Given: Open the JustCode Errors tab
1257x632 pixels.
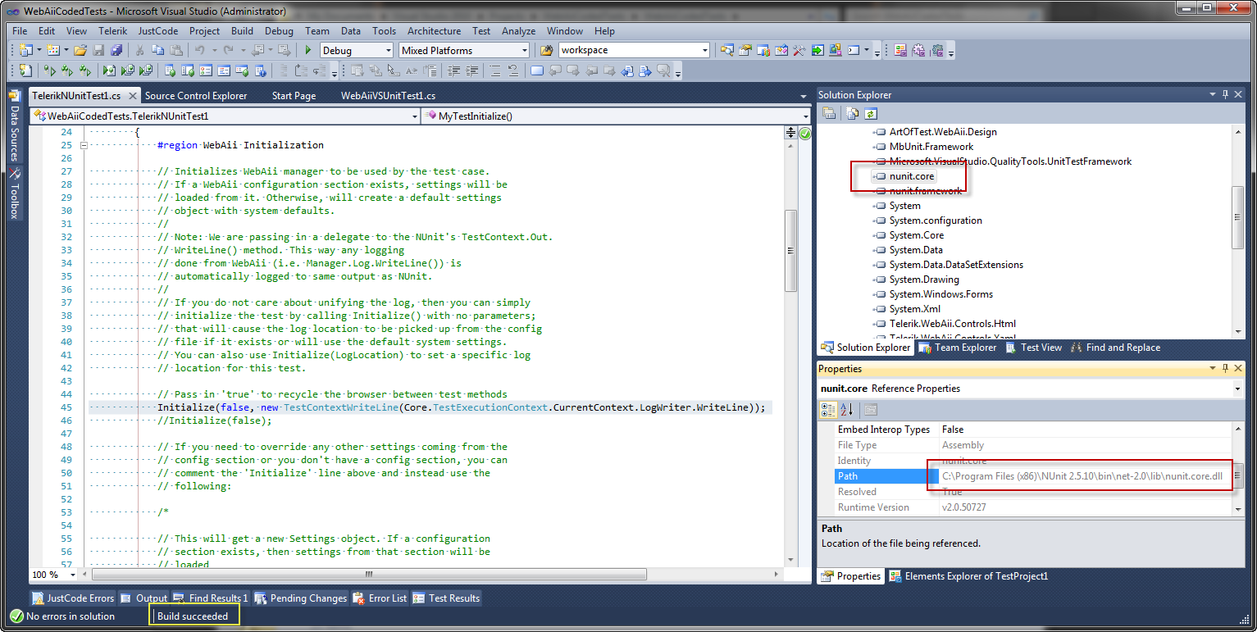Looking at the screenshot, I should tap(73, 598).
